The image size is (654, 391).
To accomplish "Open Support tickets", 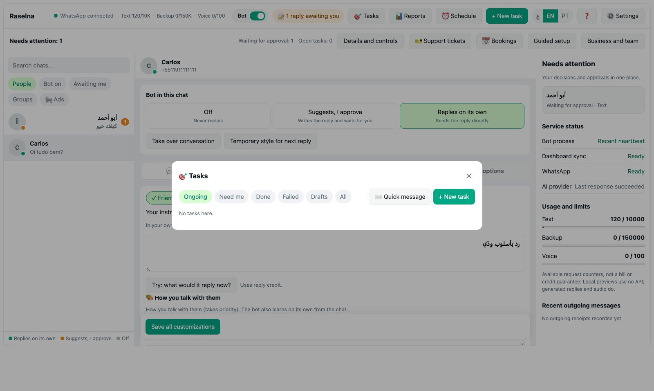I will click(x=440, y=41).
